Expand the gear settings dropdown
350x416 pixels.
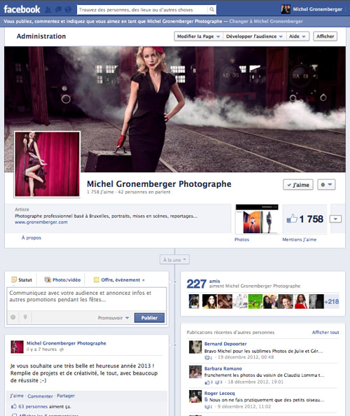tap(326, 185)
